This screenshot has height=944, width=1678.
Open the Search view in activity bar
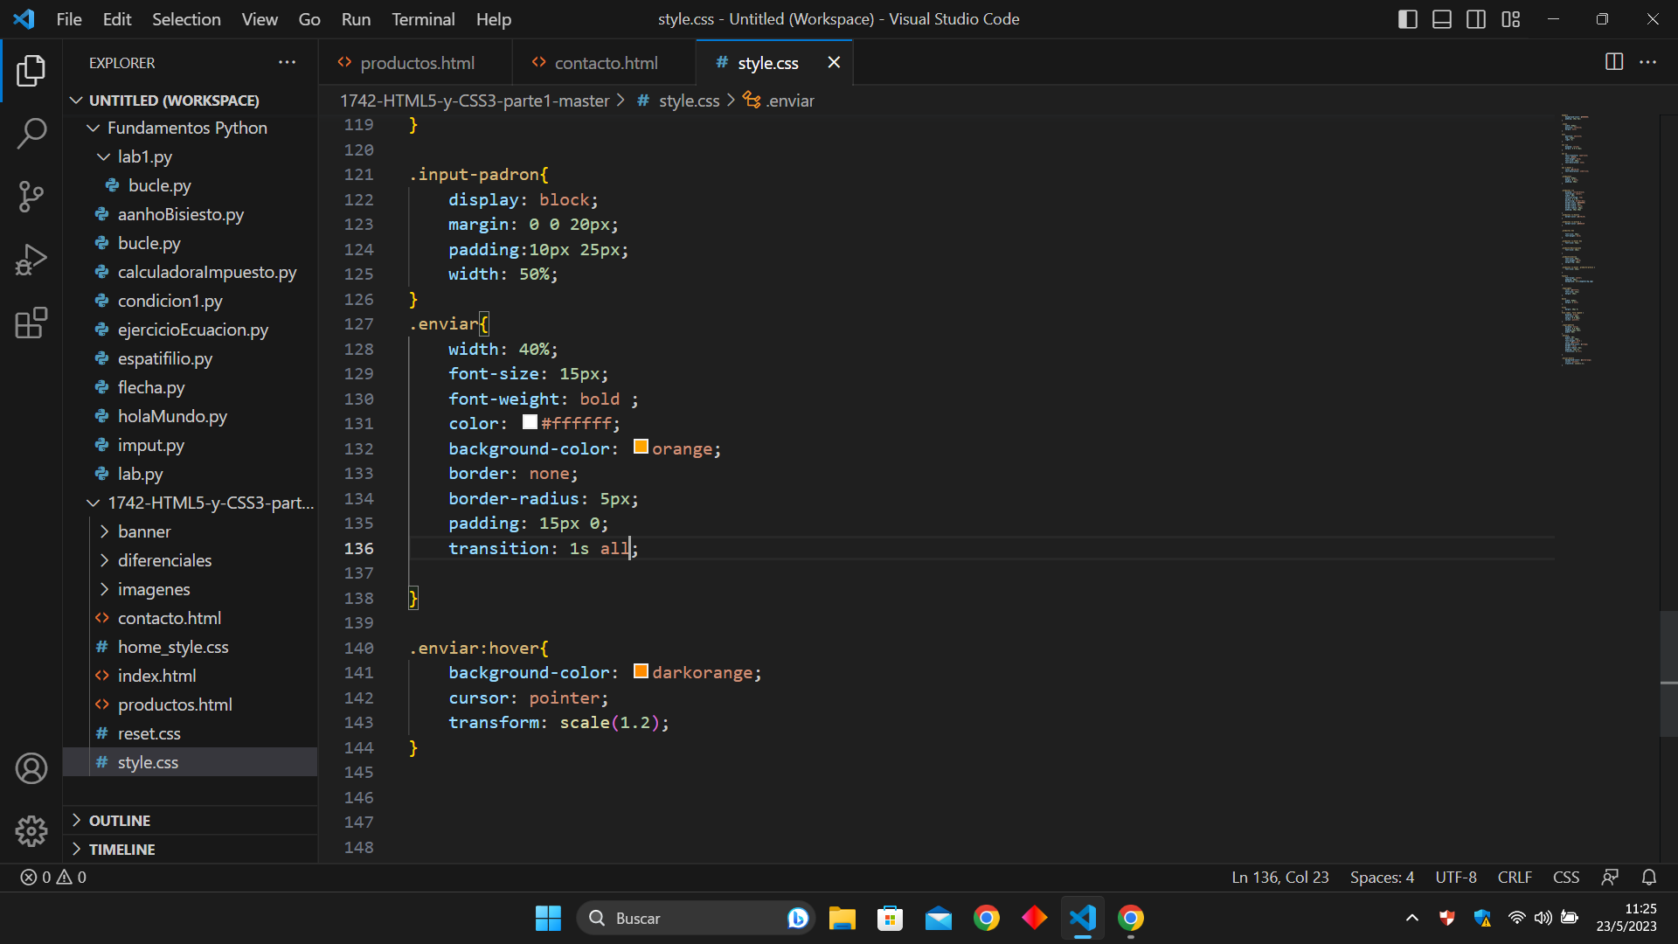pyautogui.click(x=31, y=134)
